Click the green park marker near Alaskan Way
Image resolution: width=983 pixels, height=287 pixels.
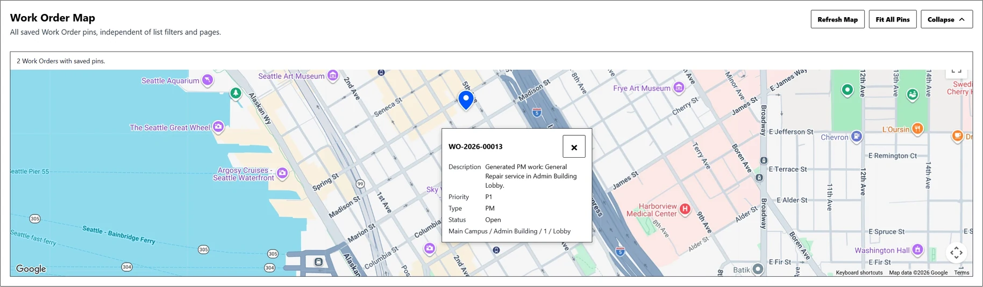[x=236, y=93]
